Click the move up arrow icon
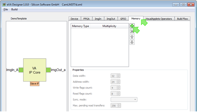Screen dimensions: 197x112 coord(132,37)
